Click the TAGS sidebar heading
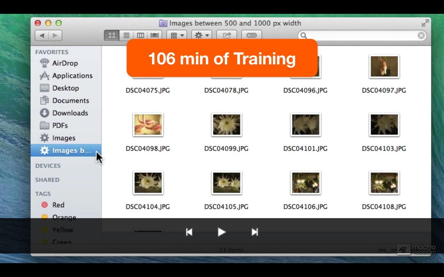Viewport: 444px width, 277px height. [x=43, y=194]
